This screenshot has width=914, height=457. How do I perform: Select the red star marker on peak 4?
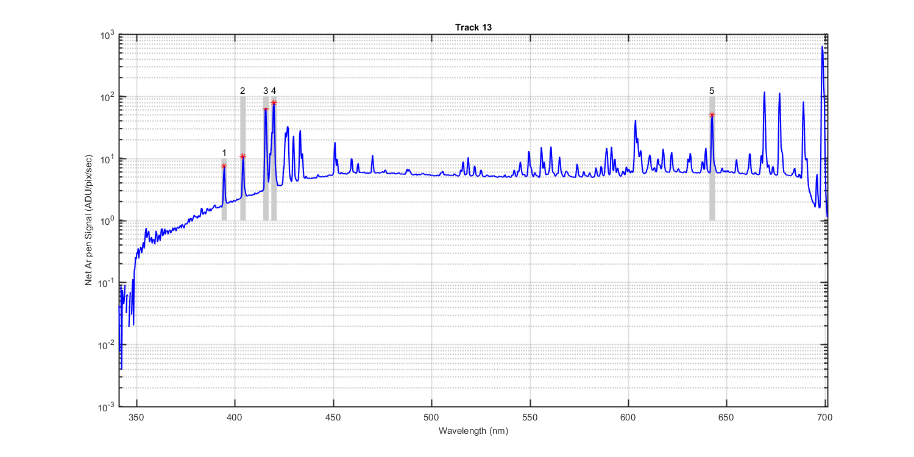274,102
